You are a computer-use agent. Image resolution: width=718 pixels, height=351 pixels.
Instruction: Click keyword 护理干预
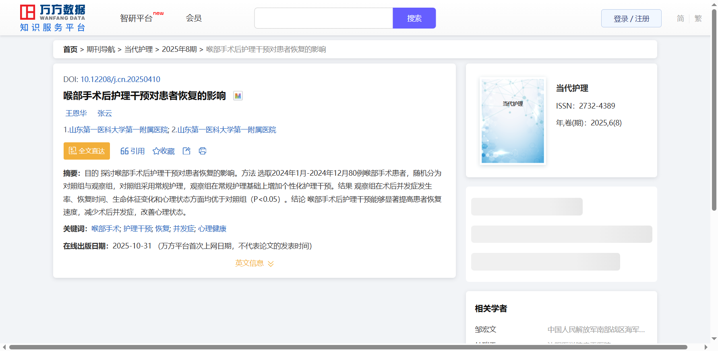point(137,229)
